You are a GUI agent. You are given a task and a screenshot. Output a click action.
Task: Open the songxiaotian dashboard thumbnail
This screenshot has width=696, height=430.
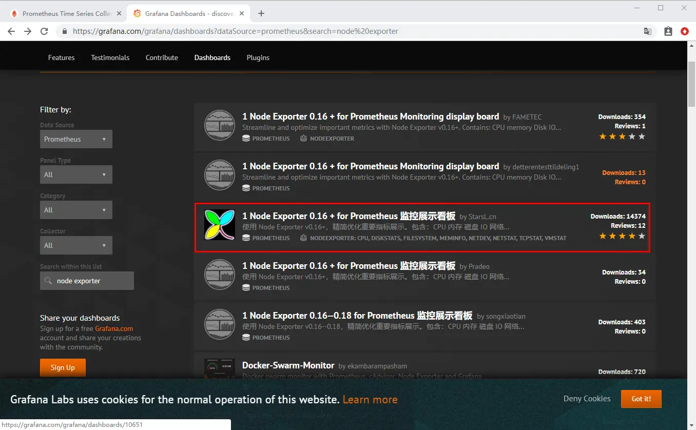[x=220, y=324]
